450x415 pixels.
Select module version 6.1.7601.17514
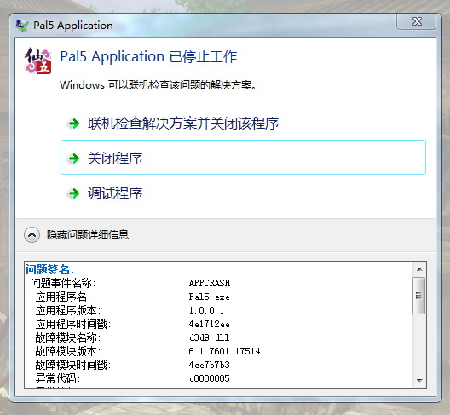point(224,351)
